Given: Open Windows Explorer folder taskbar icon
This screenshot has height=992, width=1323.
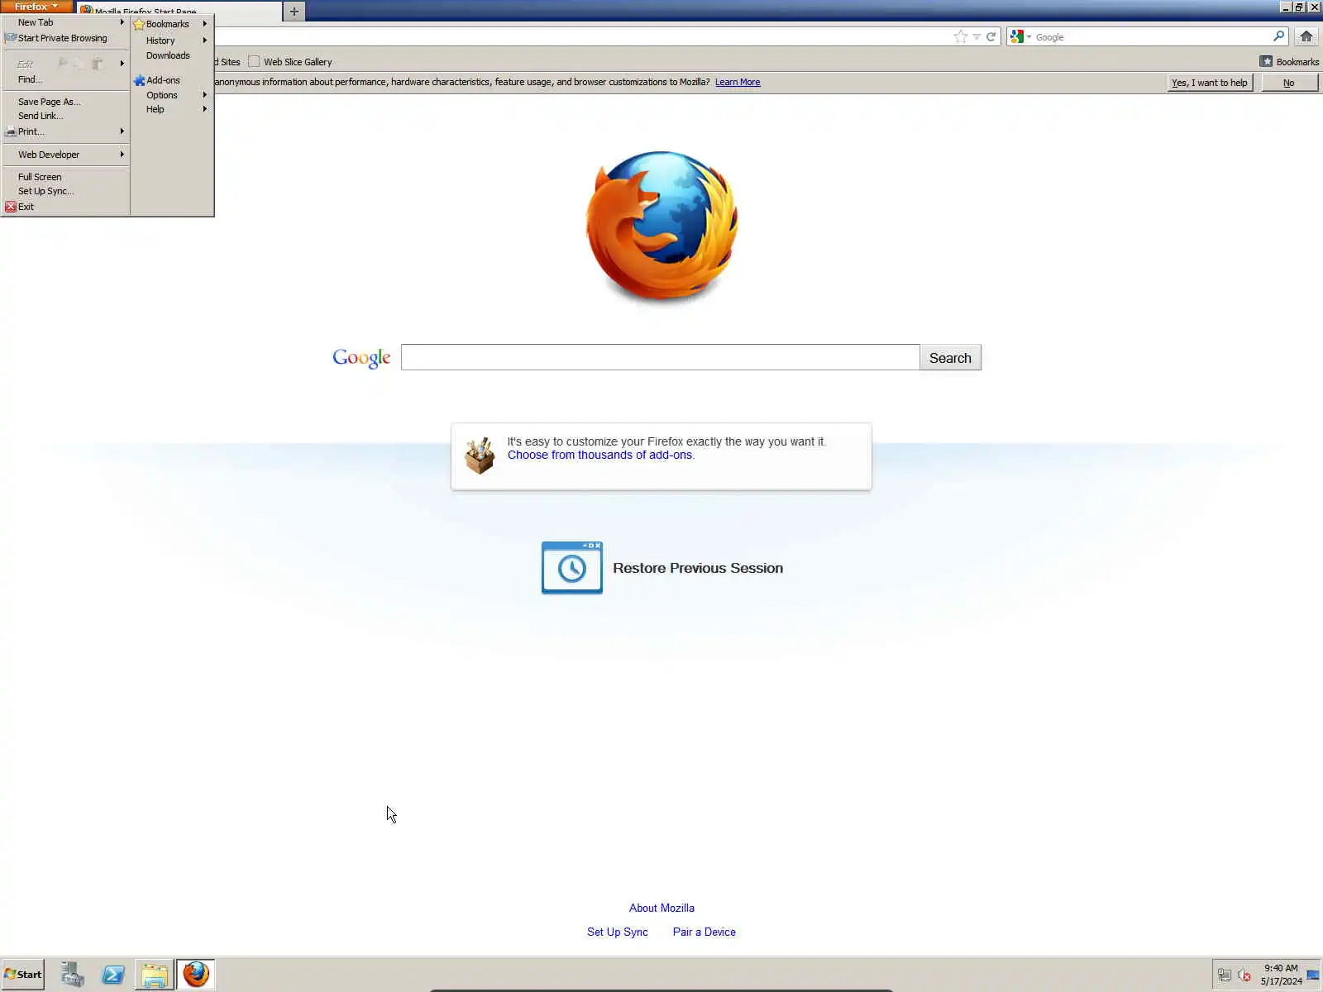Looking at the screenshot, I should click(x=155, y=974).
